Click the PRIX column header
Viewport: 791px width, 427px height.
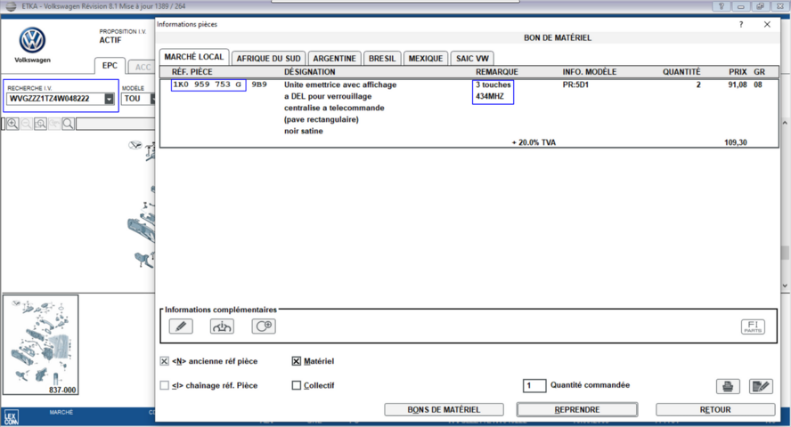[738, 72]
